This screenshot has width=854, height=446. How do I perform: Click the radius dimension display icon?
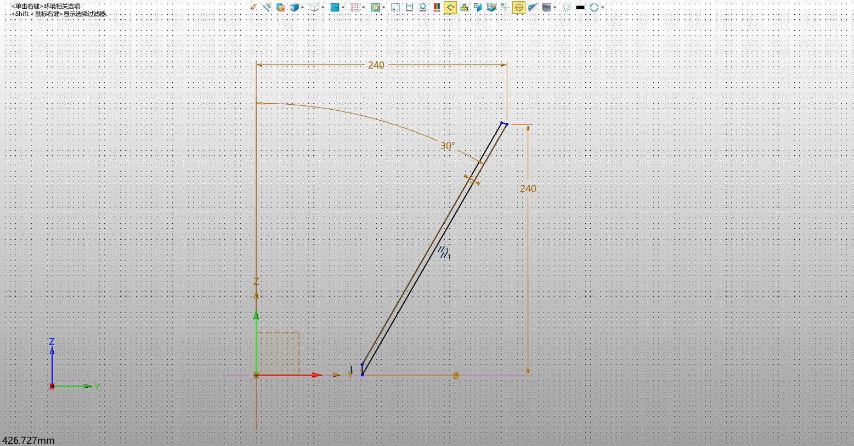pos(423,7)
